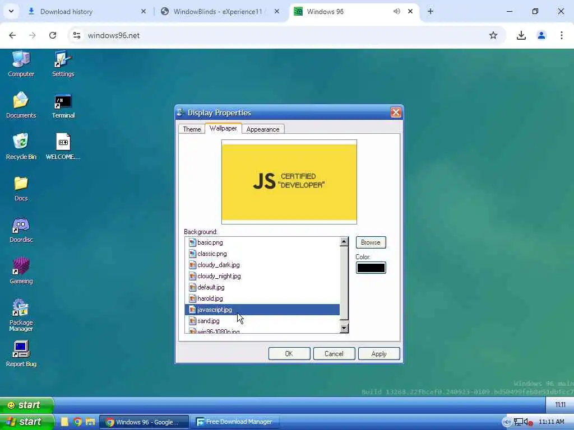The image size is (574, 430).
Task: Open a new browser tab
Action: (430, 11)
